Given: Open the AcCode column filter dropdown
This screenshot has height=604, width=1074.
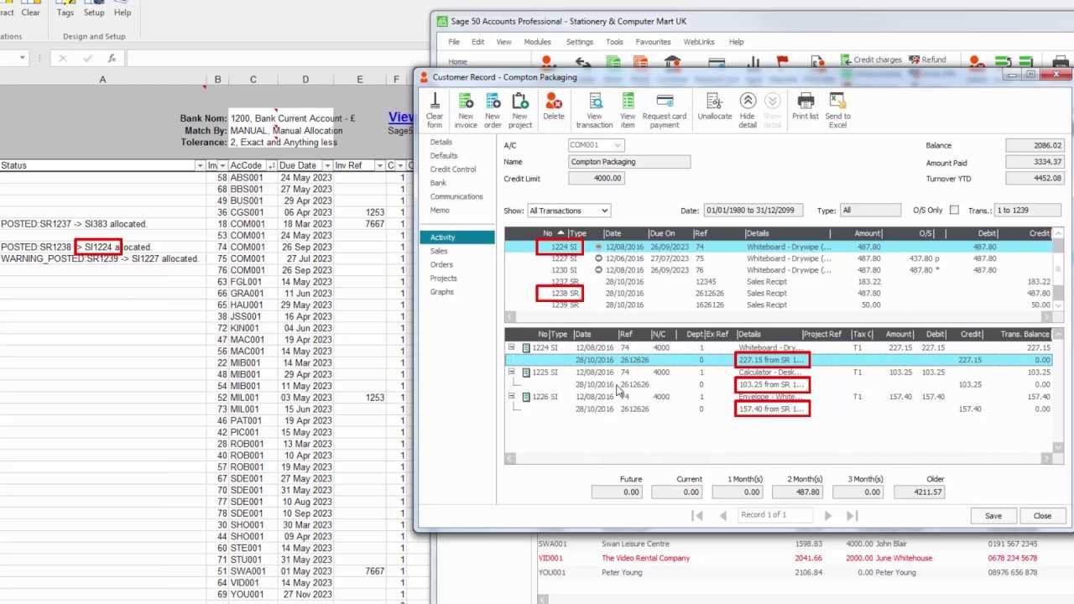Looking at the screenshot, I should coord(270,165).
